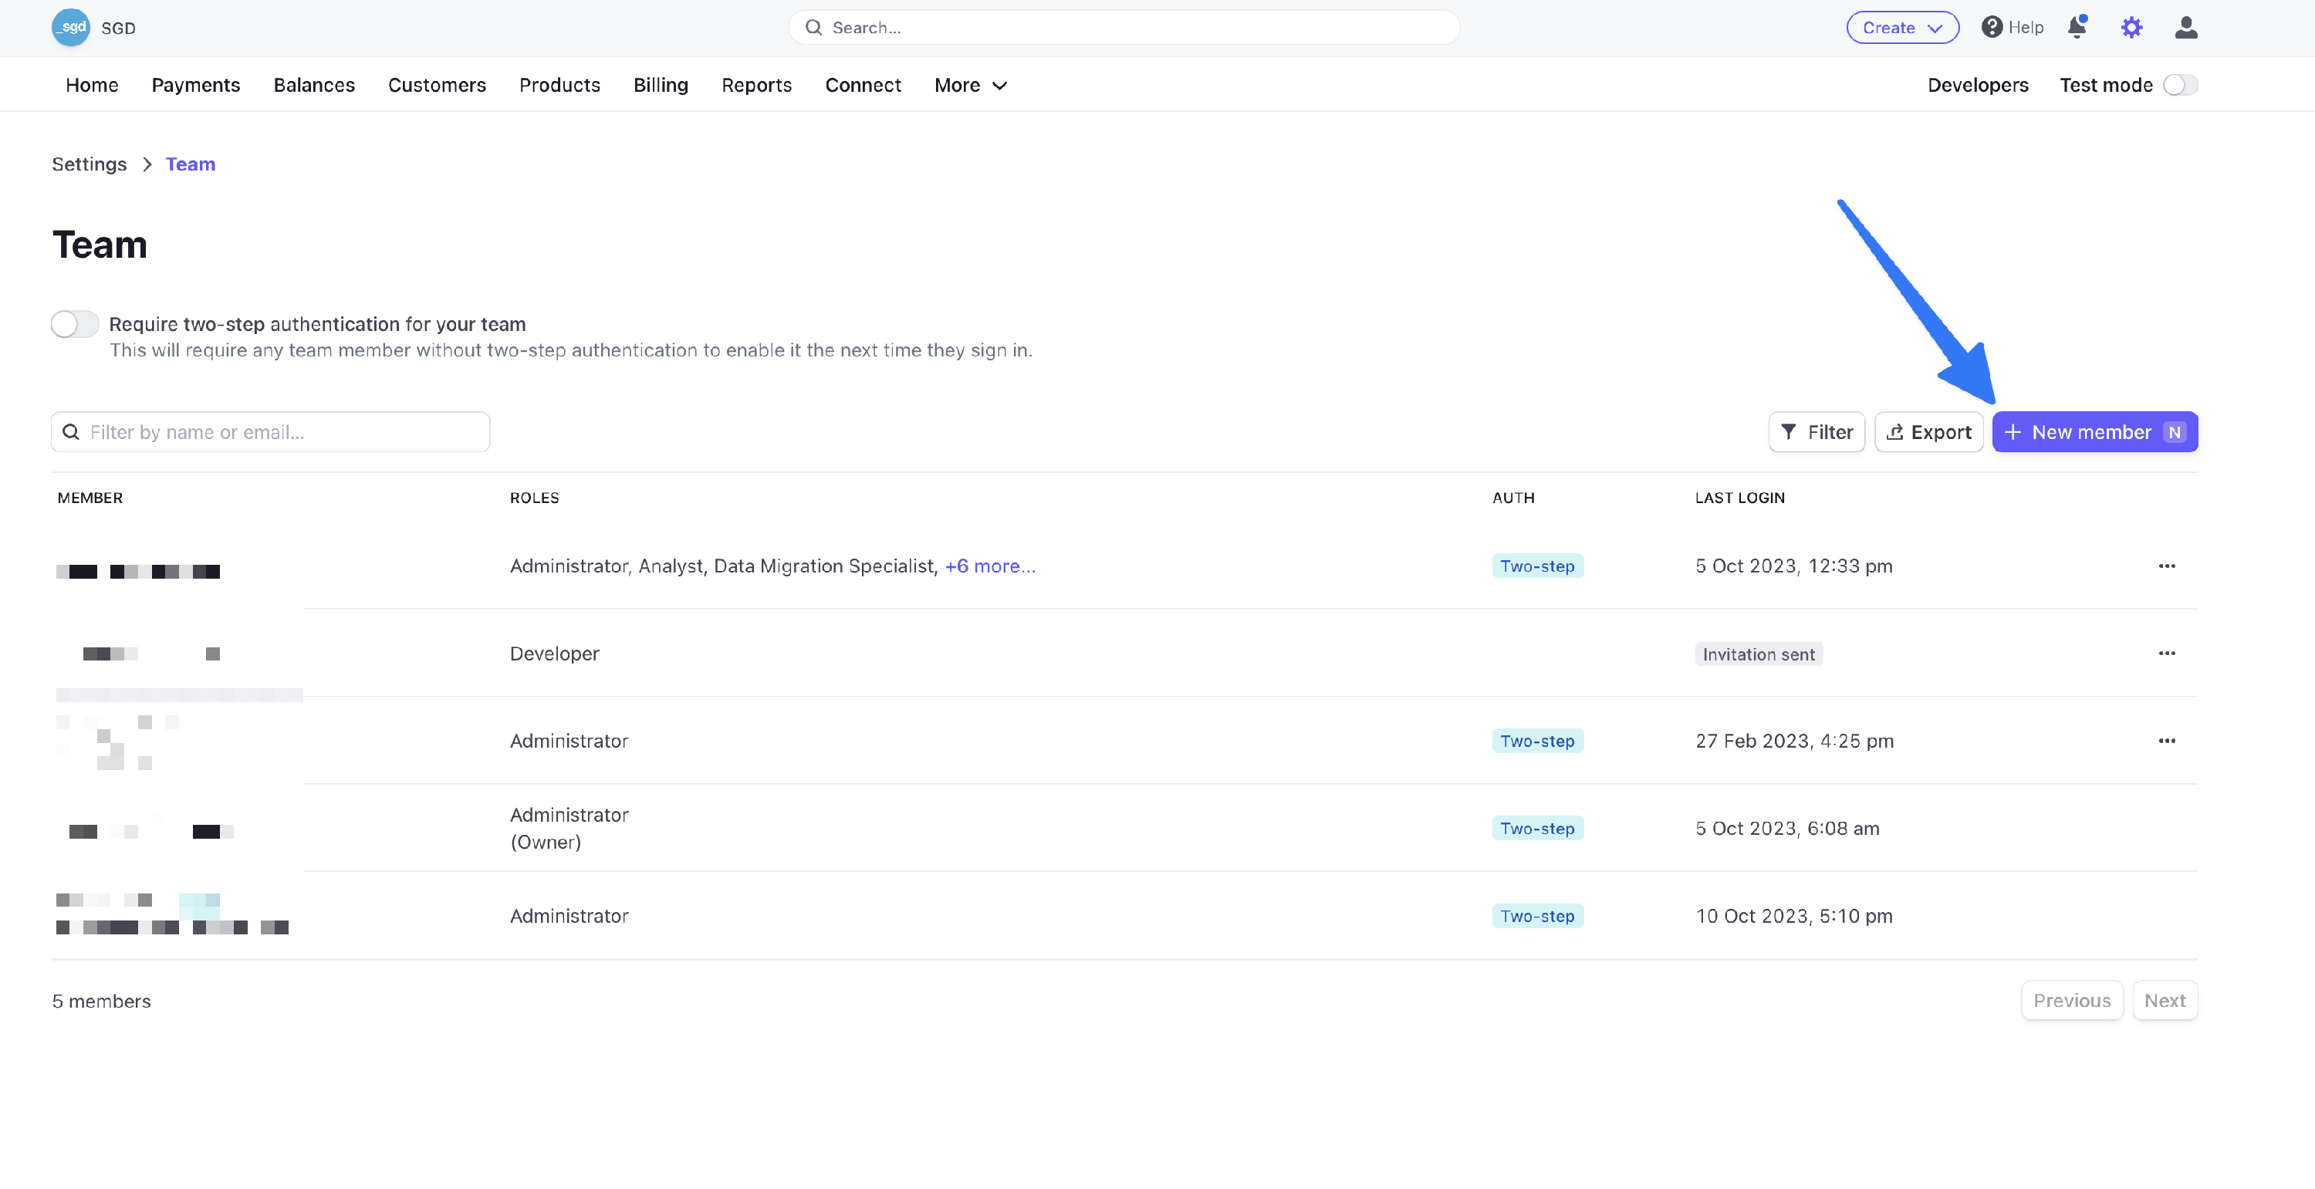Enable Test mode toggle
Screen dimensions: 2315x1189
(2179, 86)
